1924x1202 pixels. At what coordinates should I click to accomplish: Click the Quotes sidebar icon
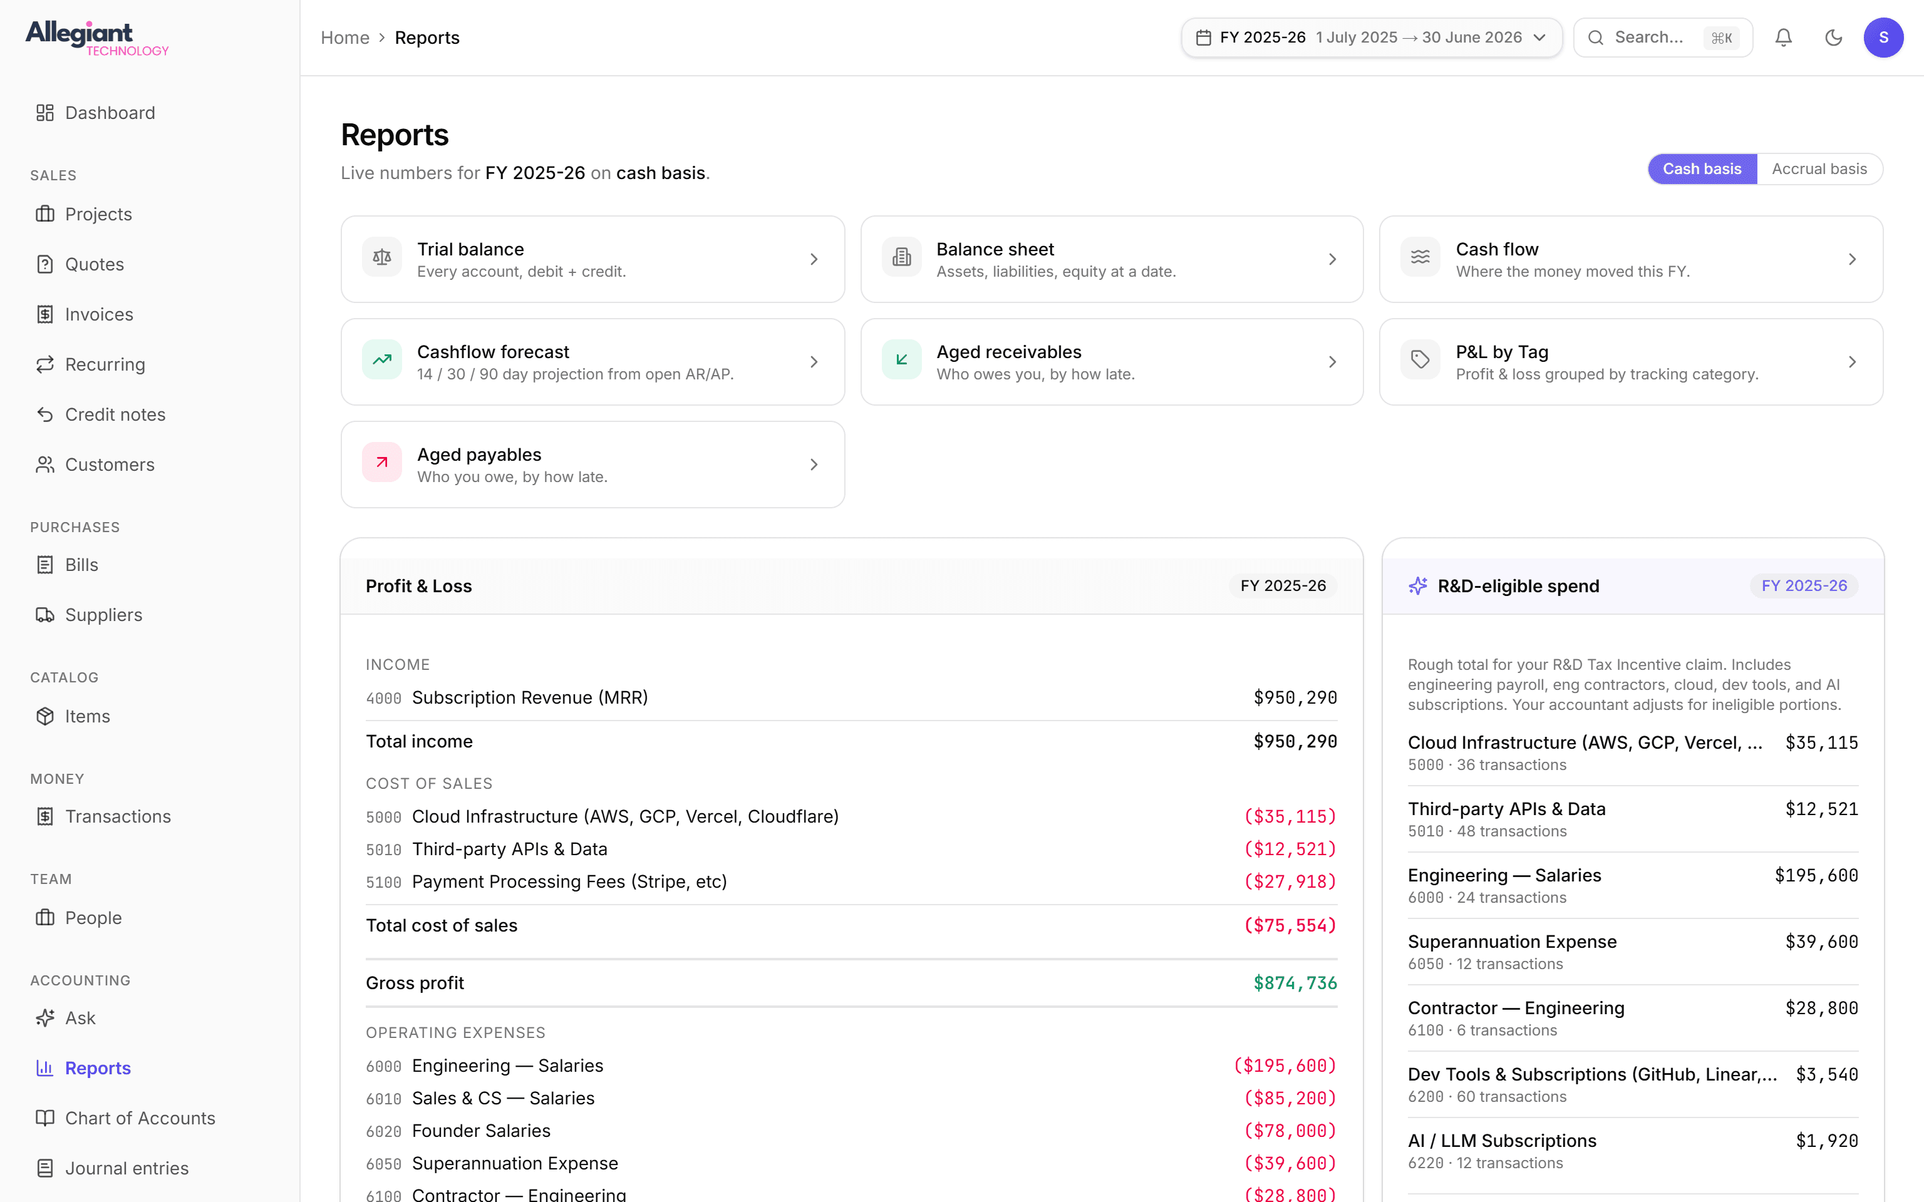(45, 264)
